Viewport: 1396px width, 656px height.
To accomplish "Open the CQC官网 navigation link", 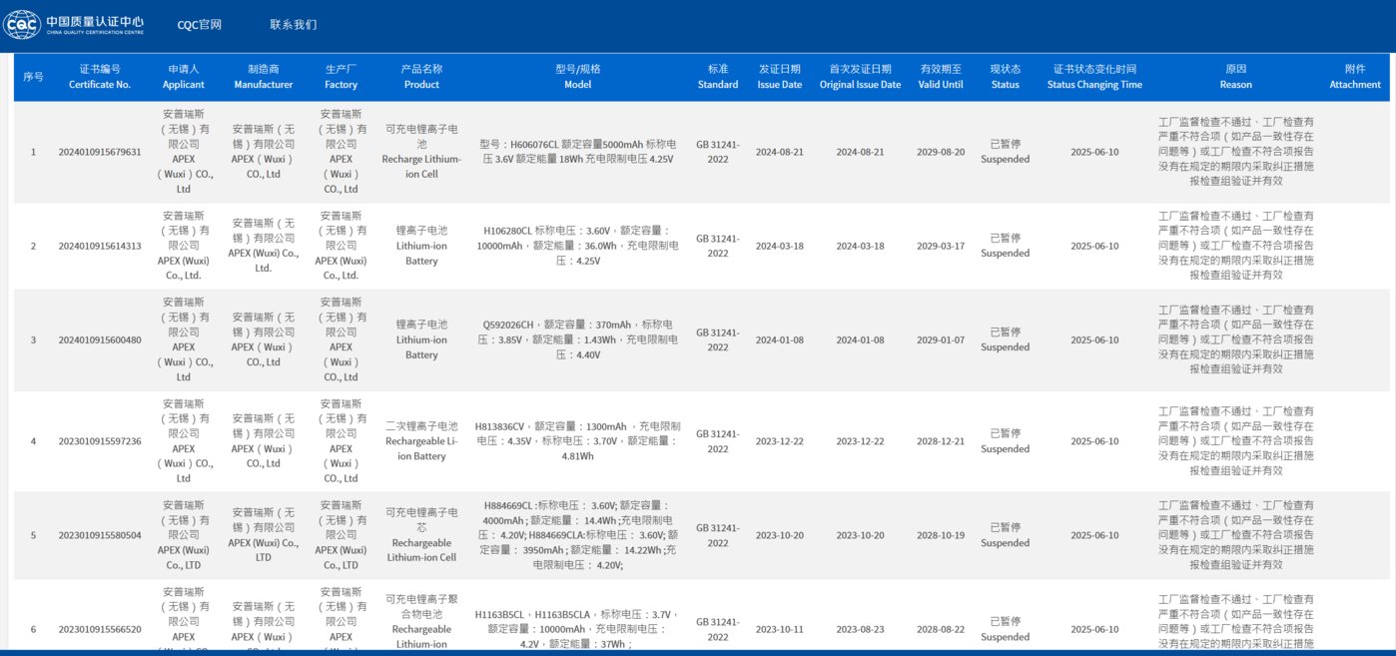I will tap(199, 25).
